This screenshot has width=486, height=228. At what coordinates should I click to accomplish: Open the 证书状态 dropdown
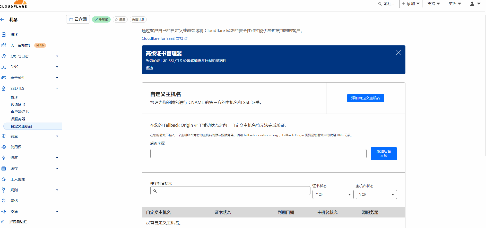pos(333,194)
